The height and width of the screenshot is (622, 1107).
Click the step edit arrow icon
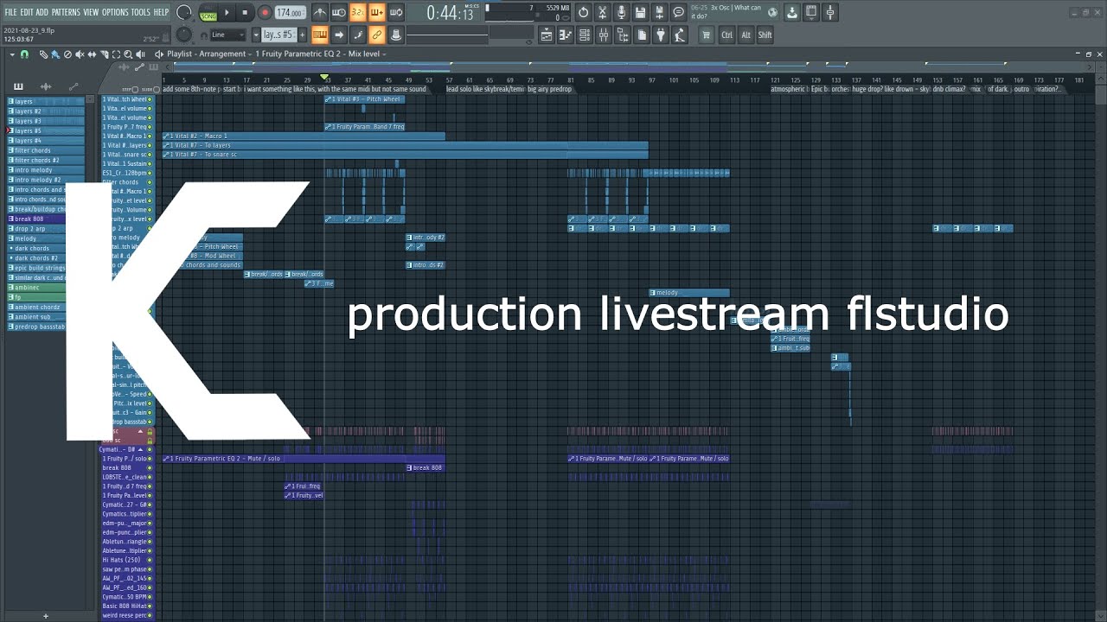click(x=339, y=35)
